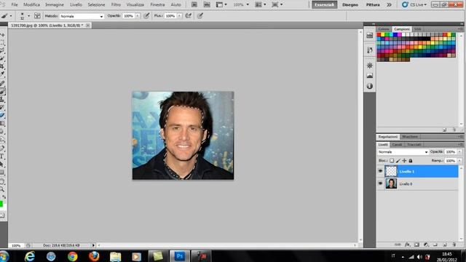The width and height of the screenshot is (466, 262).
Task: Click tablet pressure for opacity icon
Action: pyautogui.click(x=146, y=16)
